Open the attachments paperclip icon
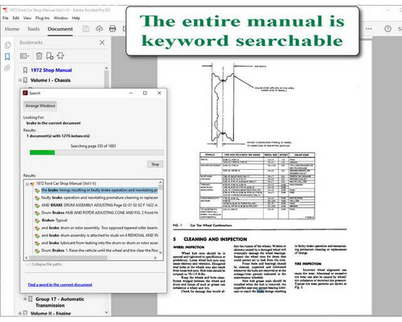Viewport: 402px width, 322px height. pyautogui.click(x=7, y=68)
